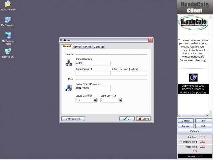The image size is (213, 160).
Task: Open the Cafeteria button
Action: [x=195, y=131]
